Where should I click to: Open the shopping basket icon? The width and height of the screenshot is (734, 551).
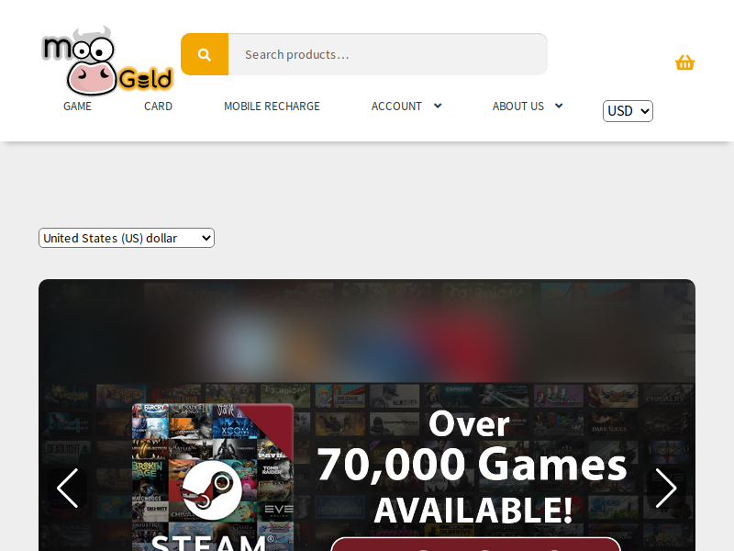tap(684, 62)
